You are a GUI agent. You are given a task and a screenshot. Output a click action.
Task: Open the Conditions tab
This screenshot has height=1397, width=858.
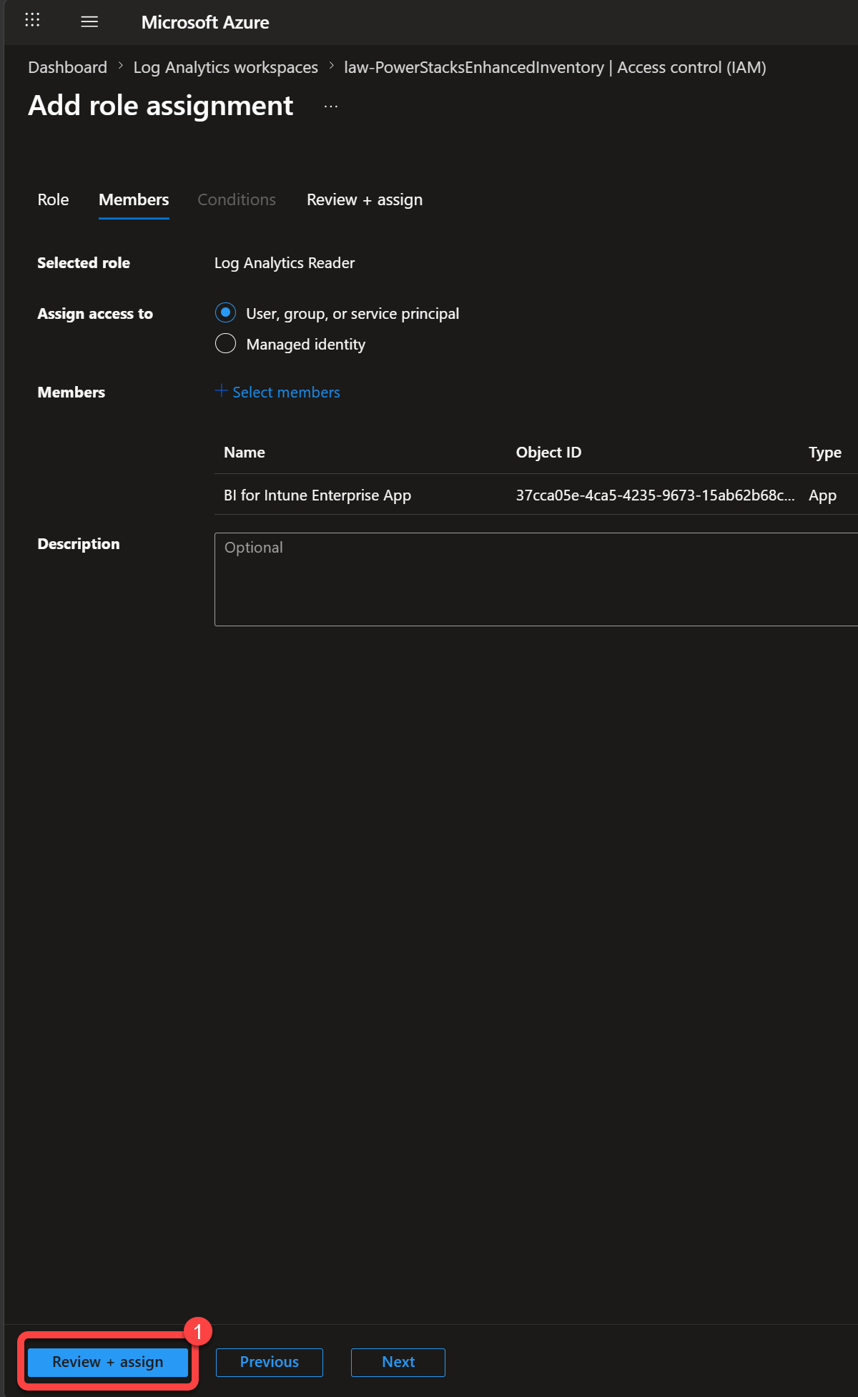click(237, 199)
